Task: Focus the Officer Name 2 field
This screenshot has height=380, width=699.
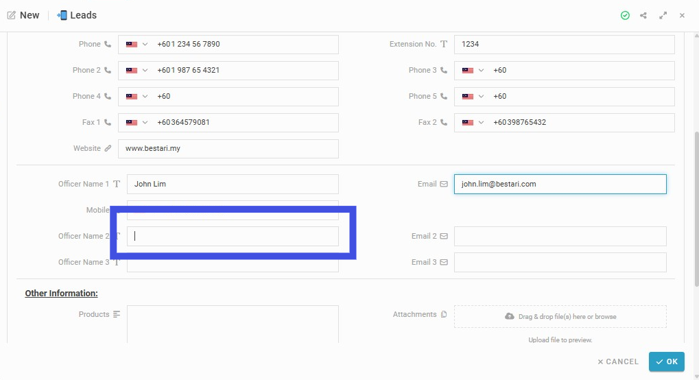Action: coord(233,237)
